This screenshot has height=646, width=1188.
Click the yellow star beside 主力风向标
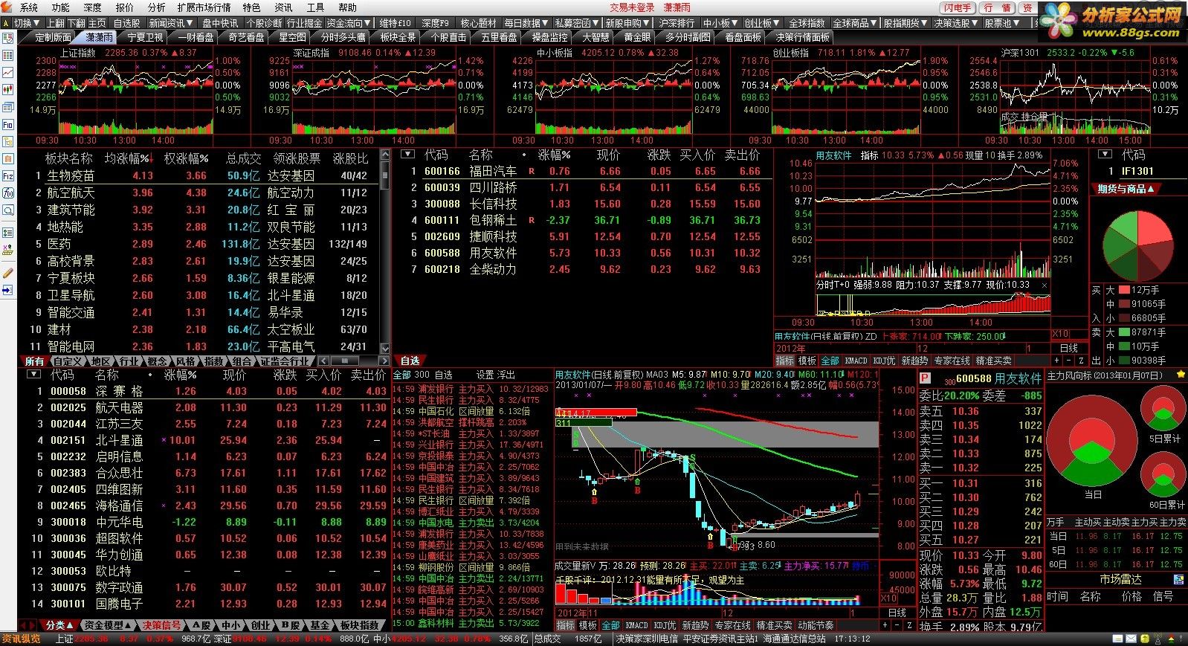coord(1181,375)
